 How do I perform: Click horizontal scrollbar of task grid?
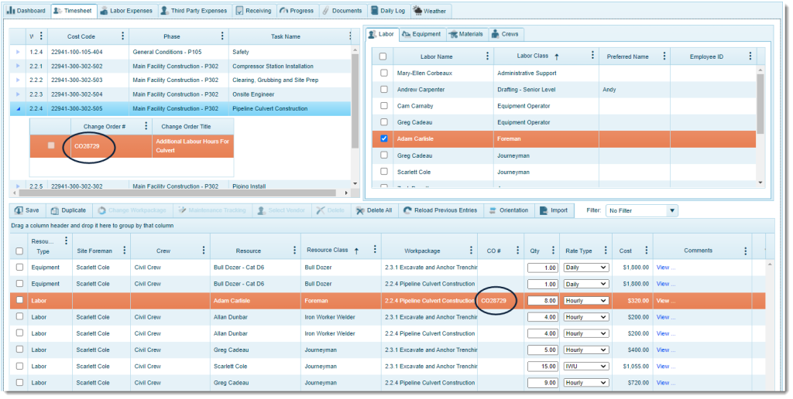pos(178,193)
